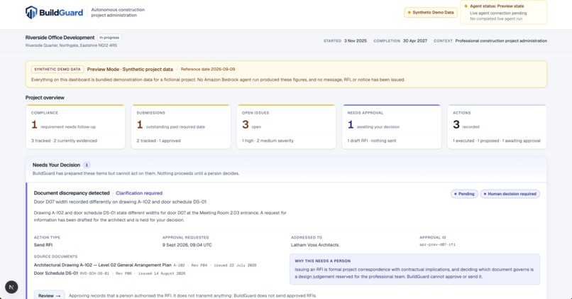Image resolution: width=572 pixels, height=299 pixels.
Task: Click the Clarification required label
Action: click(x=139, y=193)
